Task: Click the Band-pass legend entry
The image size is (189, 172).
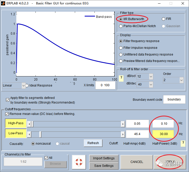Action: (x=98, y=17)
